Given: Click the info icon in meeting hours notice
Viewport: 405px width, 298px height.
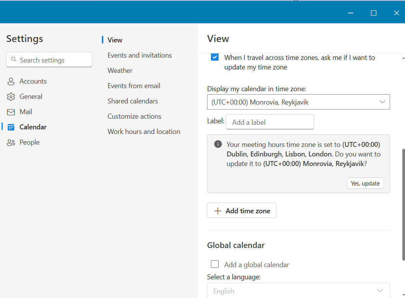Looking at the screenshot, I should 218,144.
